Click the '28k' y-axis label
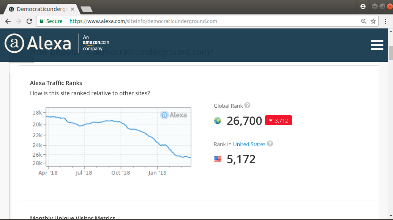The width and height of the screenshot is (393, 220). pos(37,163)
